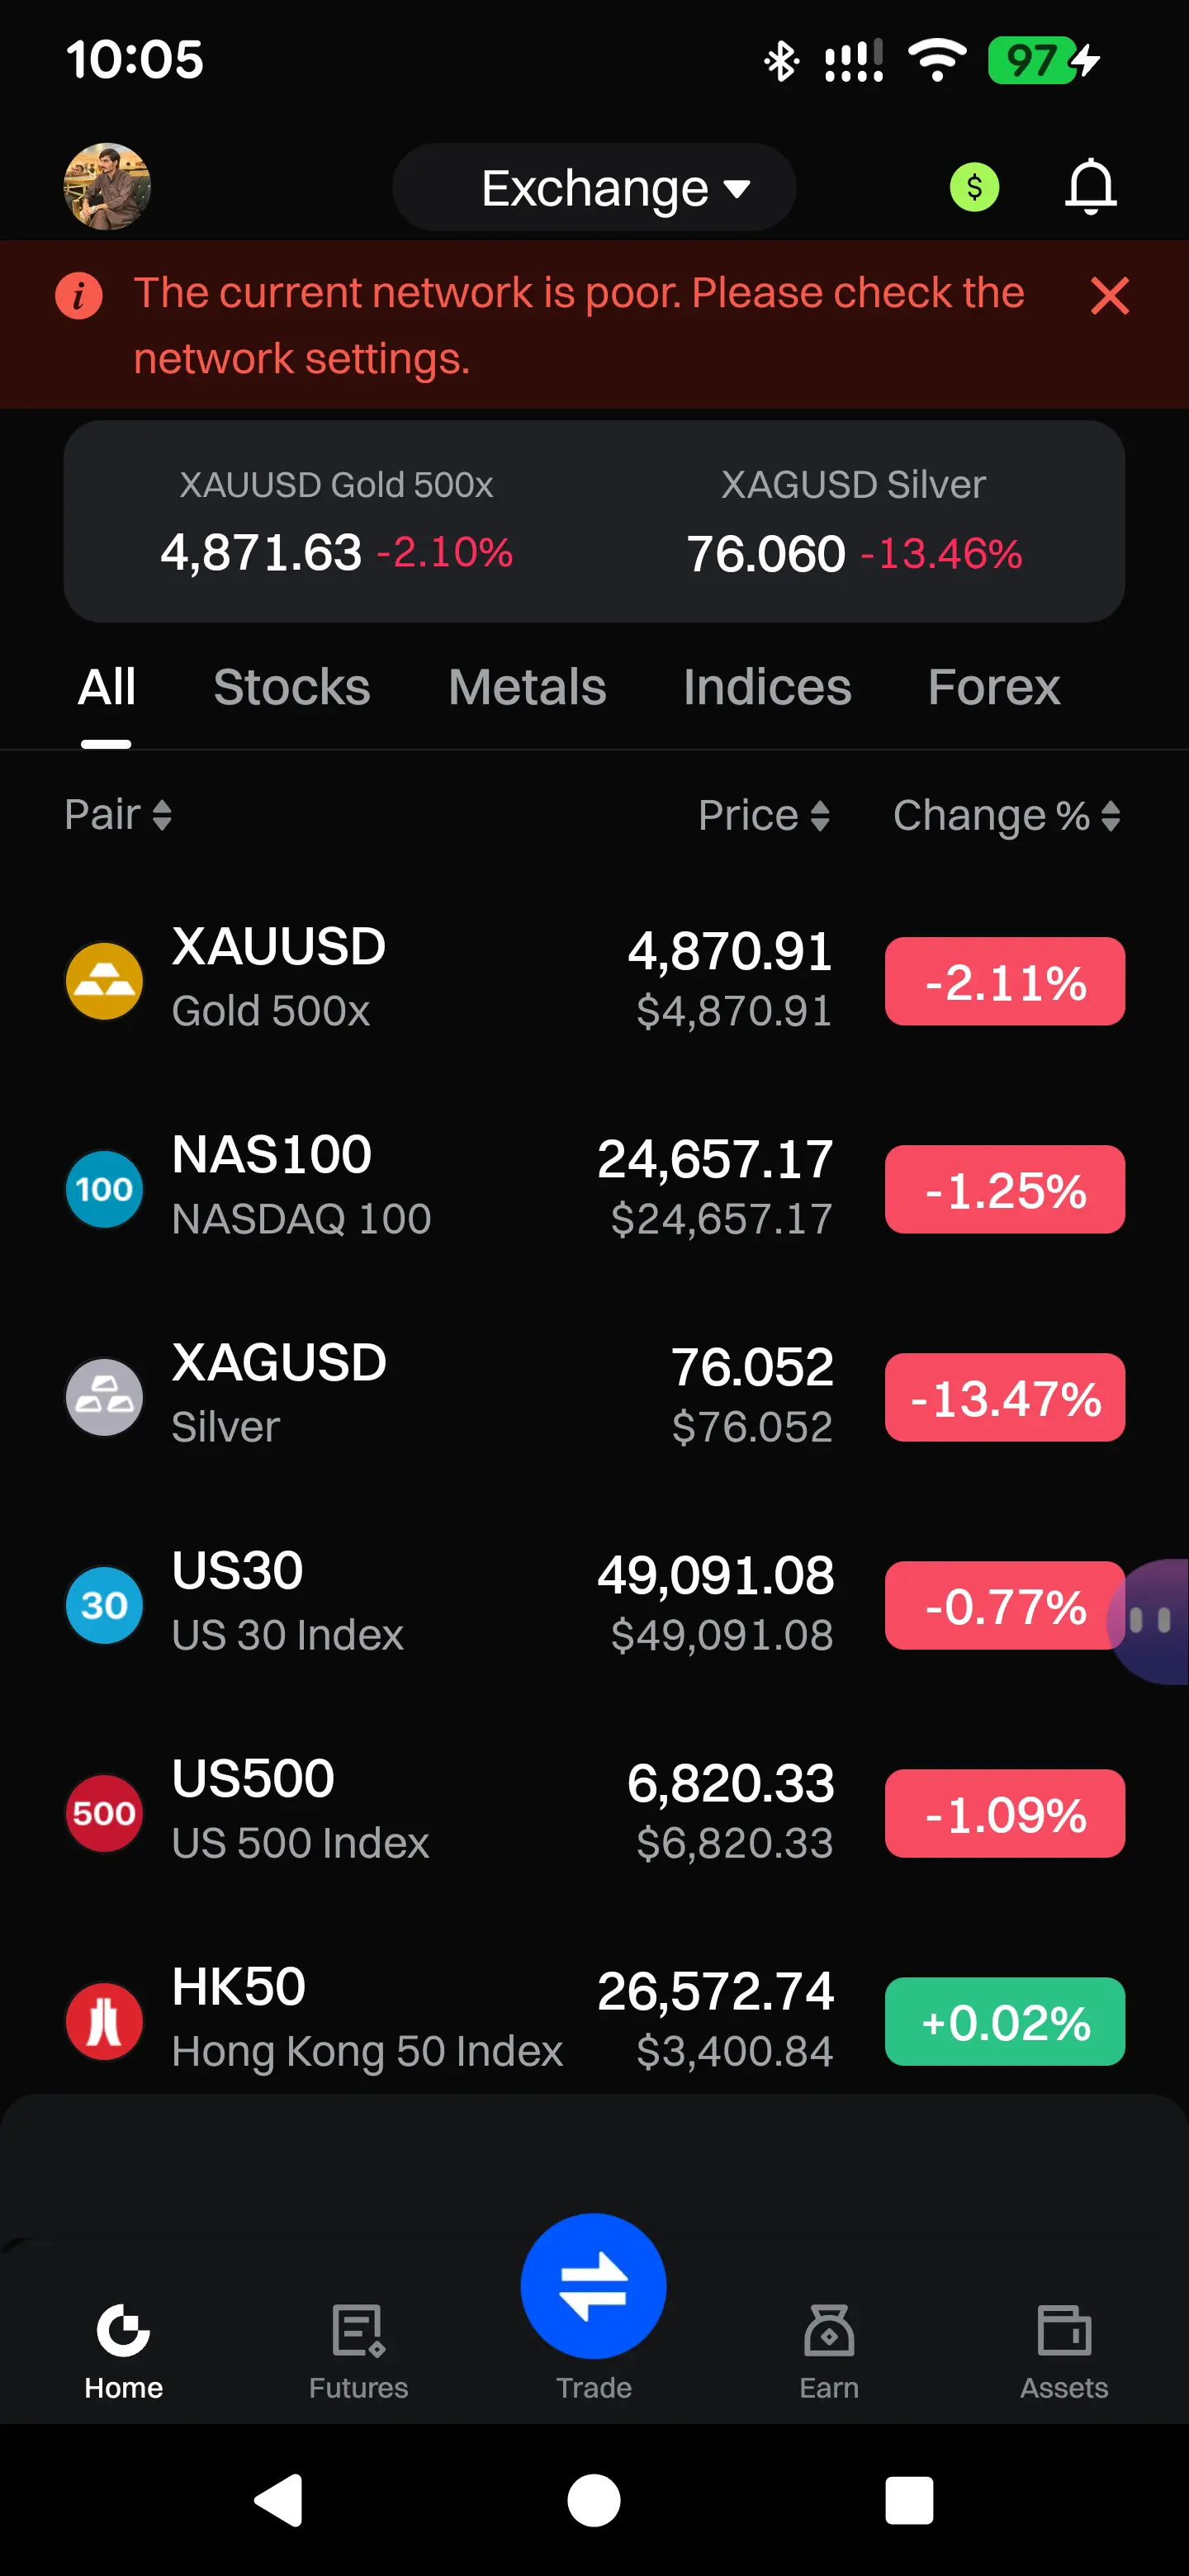The height and width of the screenshot is (2576, 1189).
Task: Tap the floating purple assistant bubble
Action: tap(1150, 1621)
